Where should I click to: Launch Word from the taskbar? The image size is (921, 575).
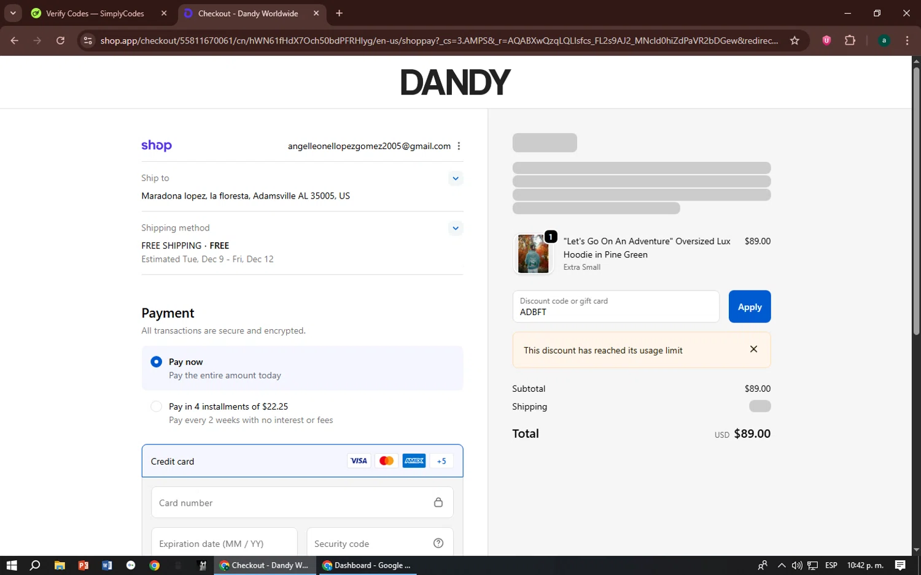point(107,565)
